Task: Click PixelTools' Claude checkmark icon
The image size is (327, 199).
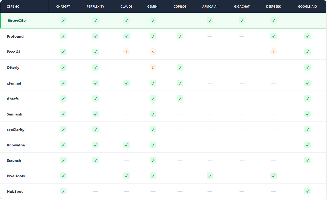Action: (x=127, y=176)
